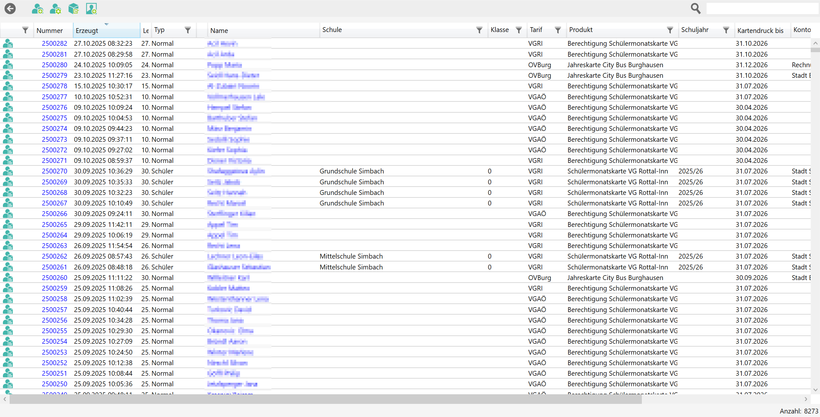Click the customer icon in row 2500270
The image size is (820, 417).
(8, 171)
